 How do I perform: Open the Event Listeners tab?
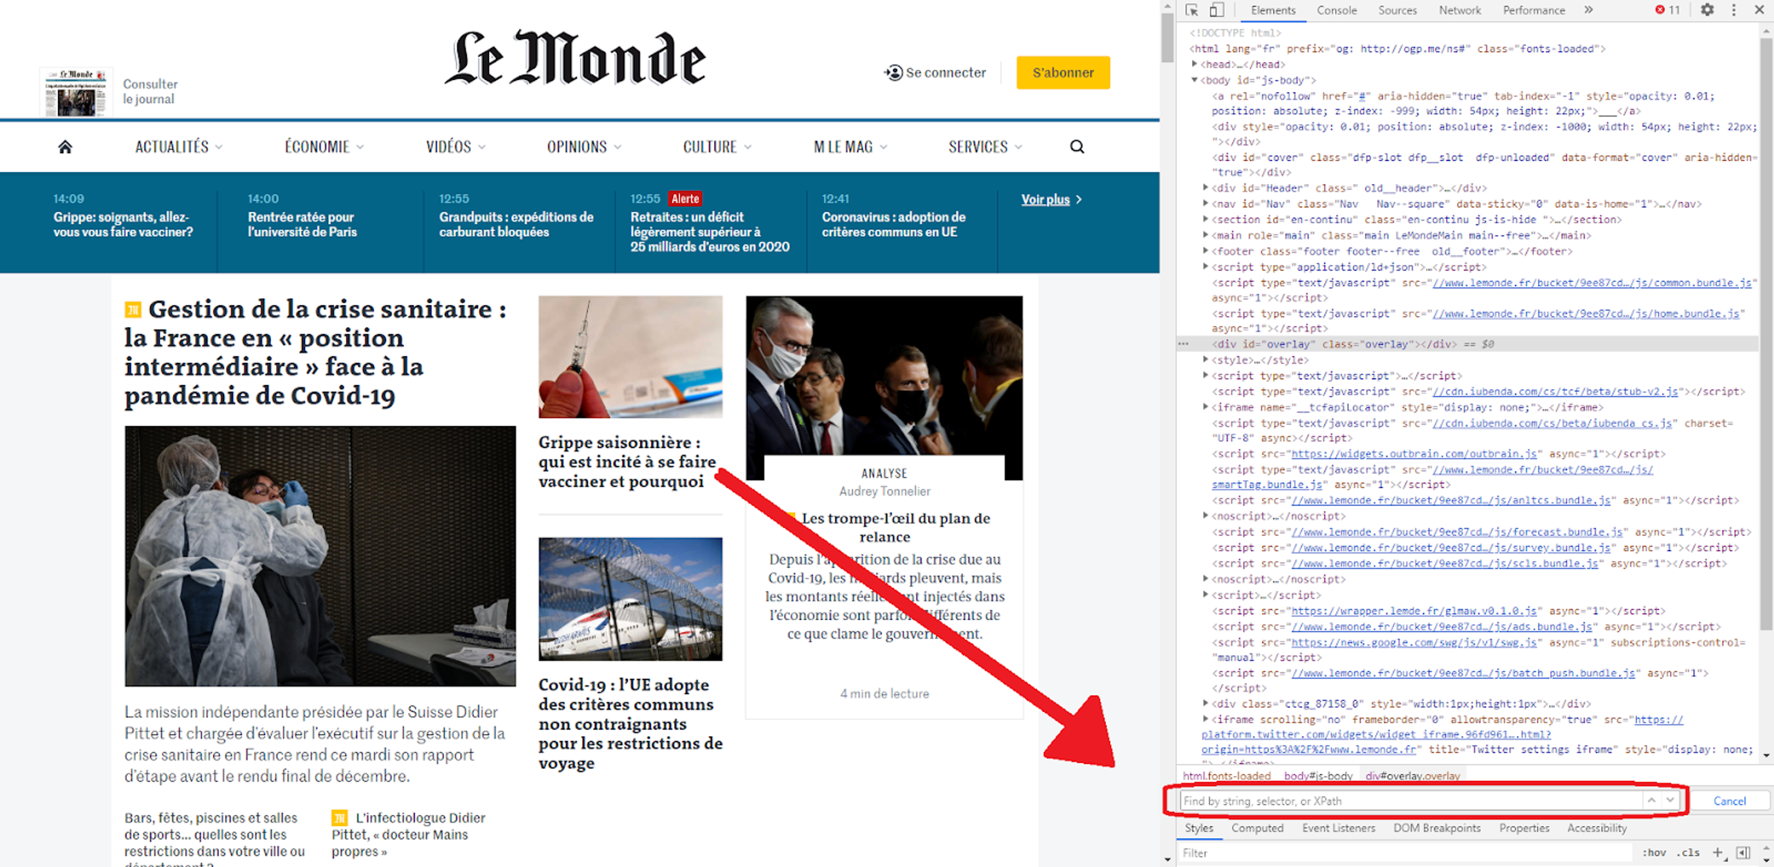[x=1338, y=828]
